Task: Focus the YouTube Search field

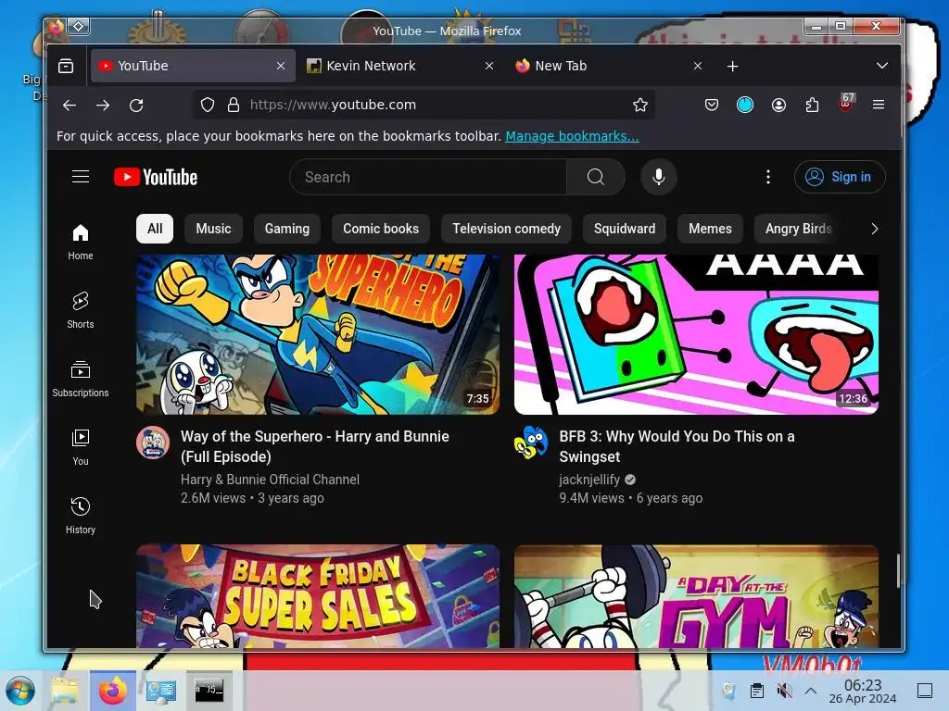Action: click(x=428, y=177)
